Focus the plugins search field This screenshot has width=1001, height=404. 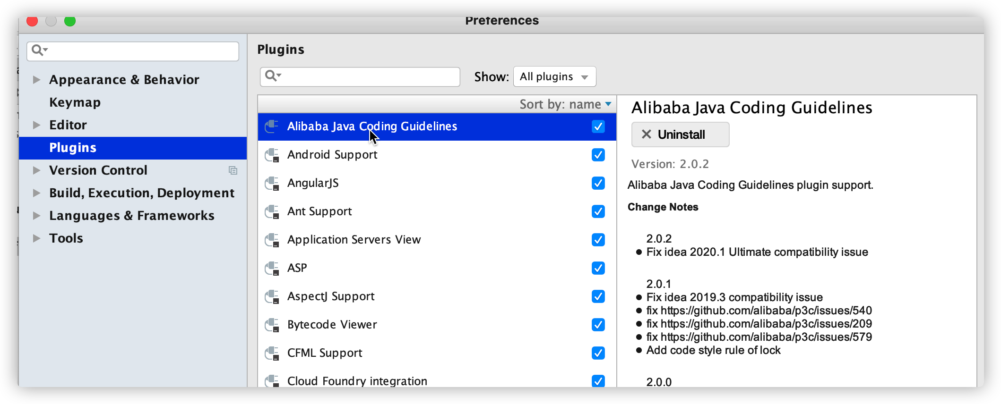(x=360, y=76)
